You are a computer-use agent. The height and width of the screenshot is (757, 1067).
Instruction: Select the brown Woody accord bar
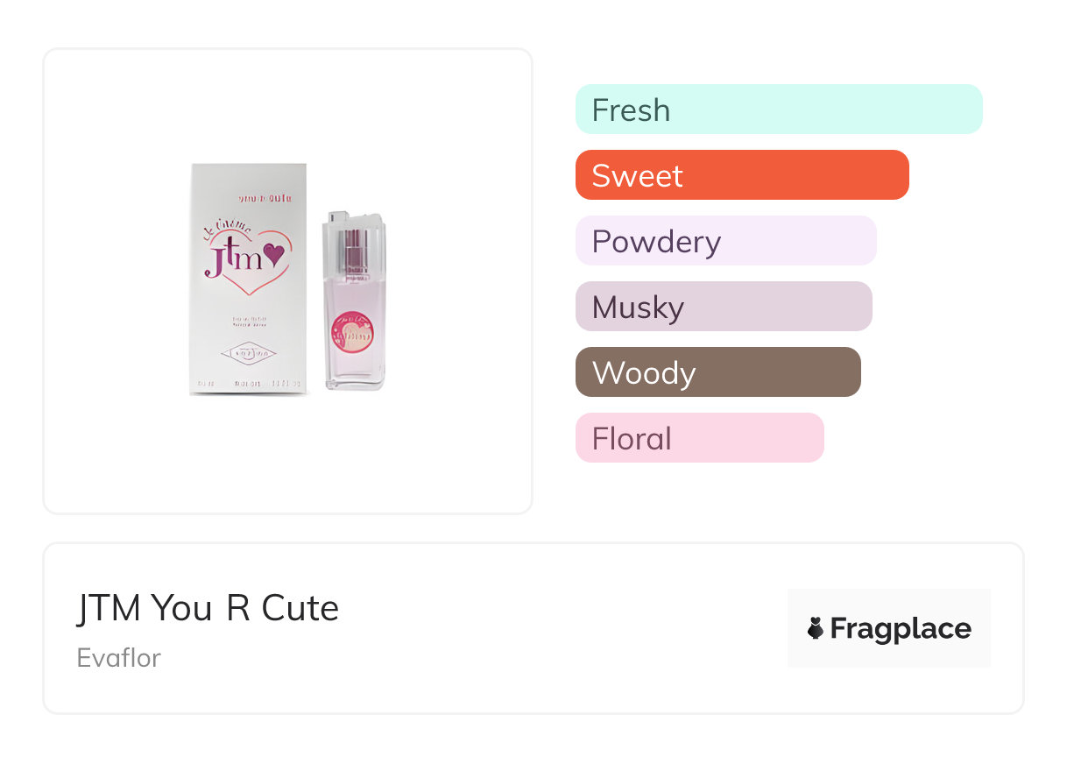(x=717, y=372)
